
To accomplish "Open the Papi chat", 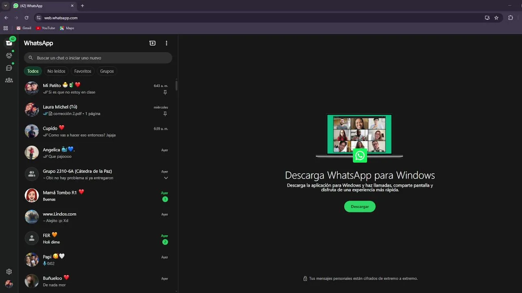I will [97, 260].
